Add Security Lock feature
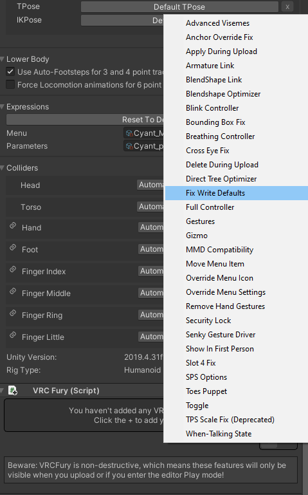 237,321
